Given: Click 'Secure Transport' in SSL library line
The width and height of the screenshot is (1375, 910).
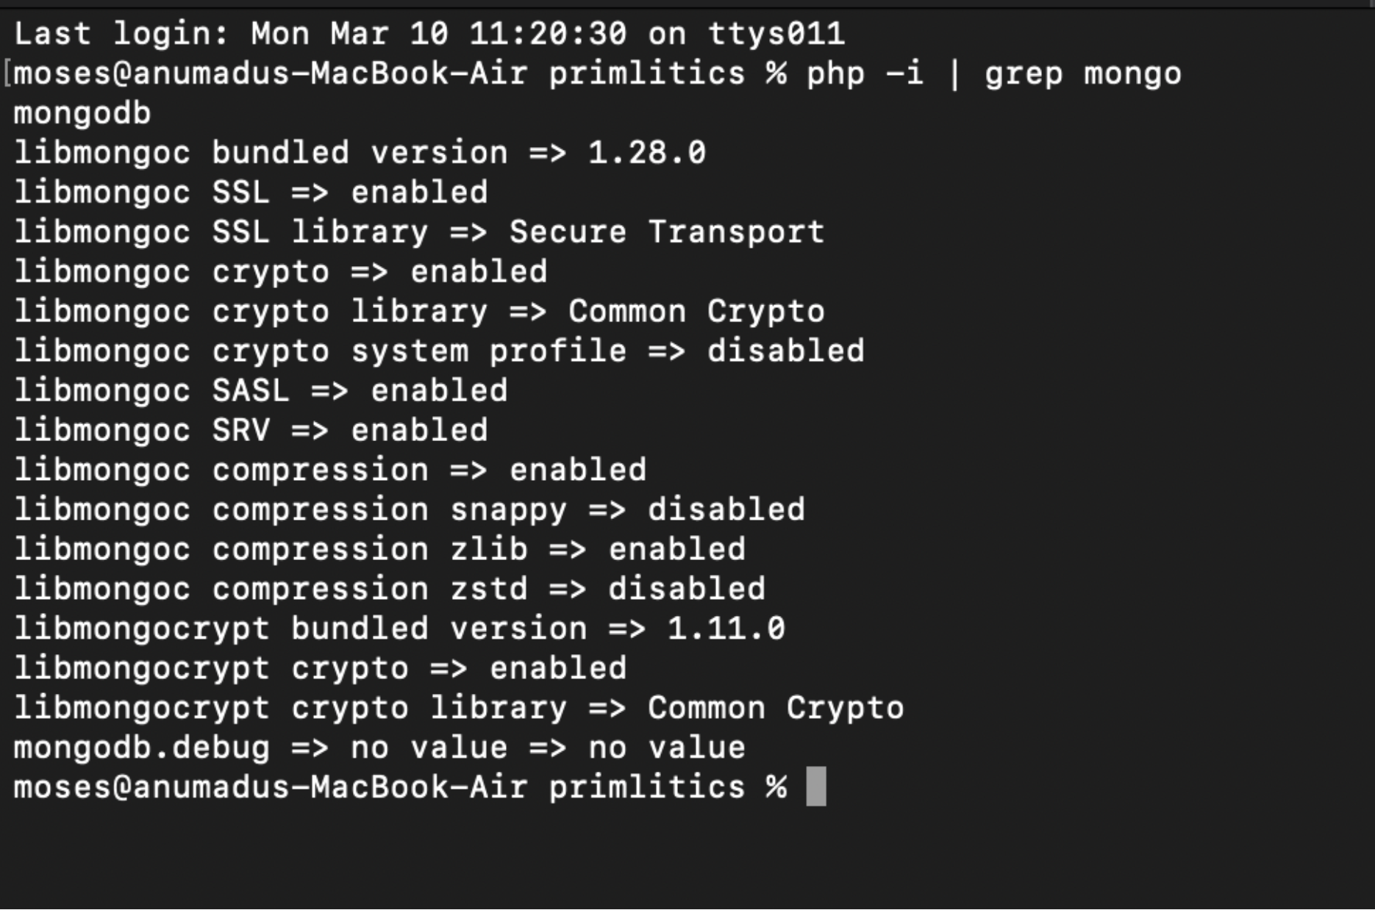Looking at the screenshot, I should pyautogui.click(x=667, y=232).
